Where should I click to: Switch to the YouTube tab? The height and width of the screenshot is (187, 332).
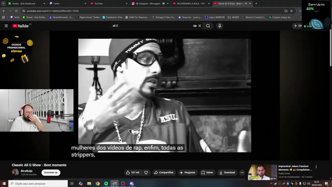109,4
